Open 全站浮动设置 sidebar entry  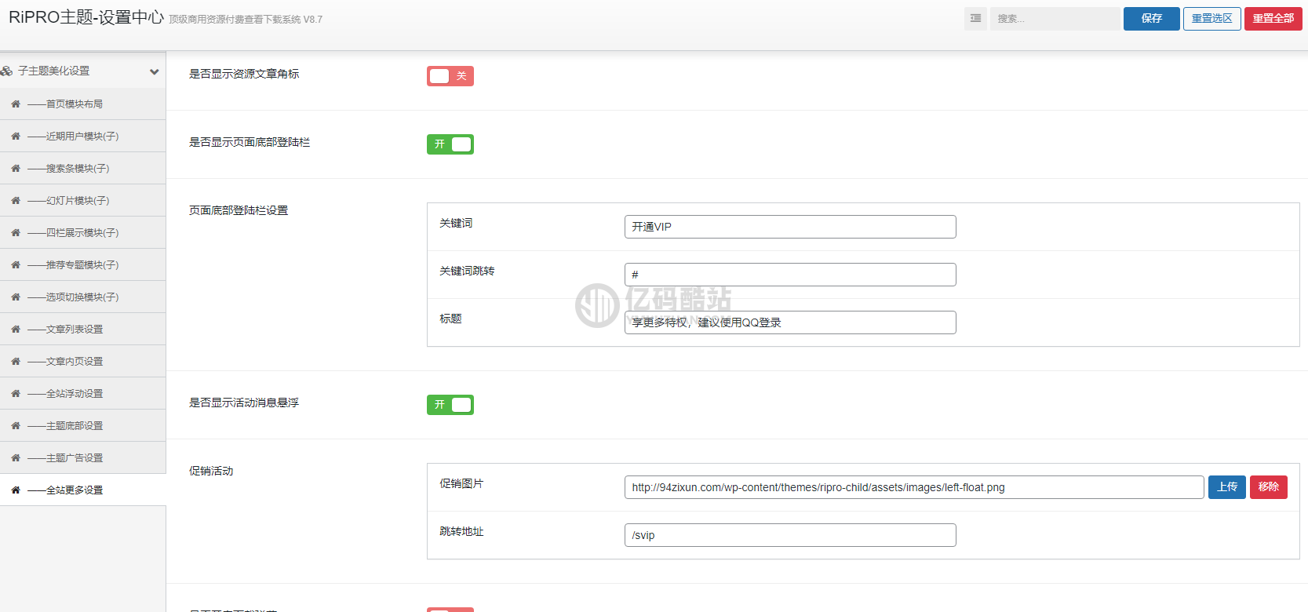click(74, 394)
